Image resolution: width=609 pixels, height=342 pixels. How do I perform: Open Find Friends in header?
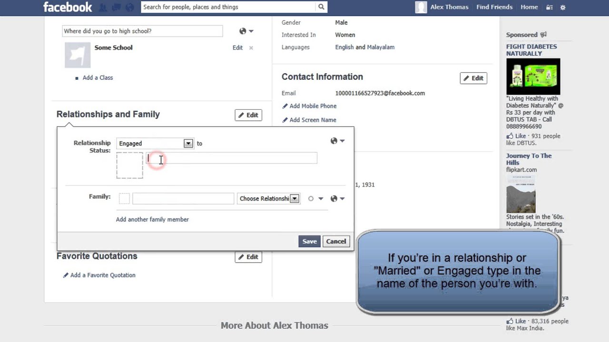tap(494, 7)
